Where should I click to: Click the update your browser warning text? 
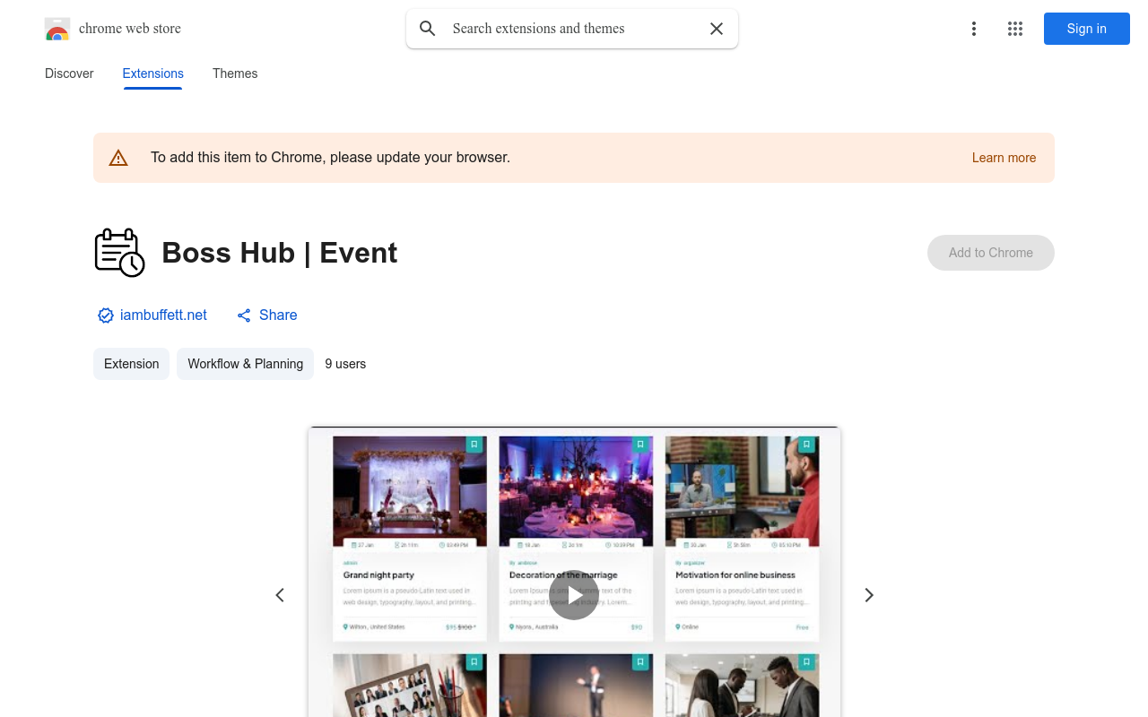(x=330, y=158)
